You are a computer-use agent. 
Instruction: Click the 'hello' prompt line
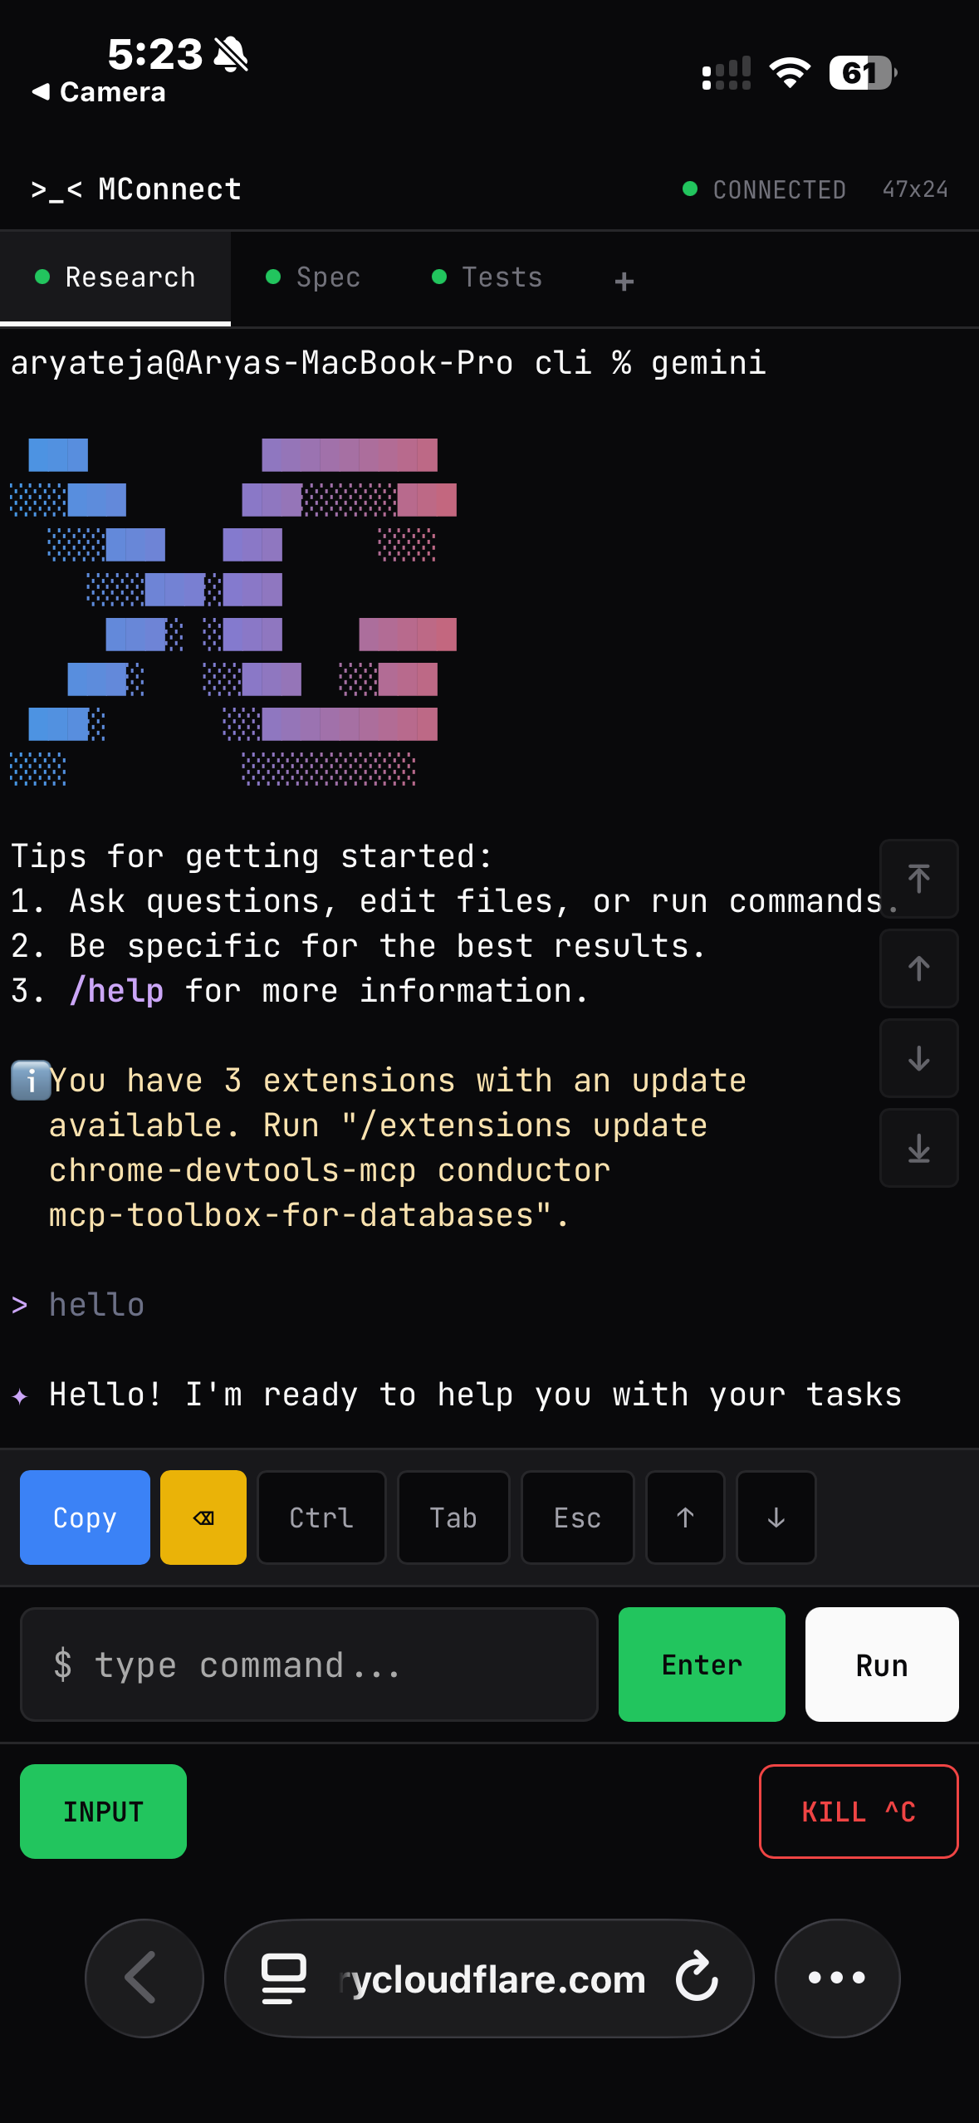tap(79, 1305)
